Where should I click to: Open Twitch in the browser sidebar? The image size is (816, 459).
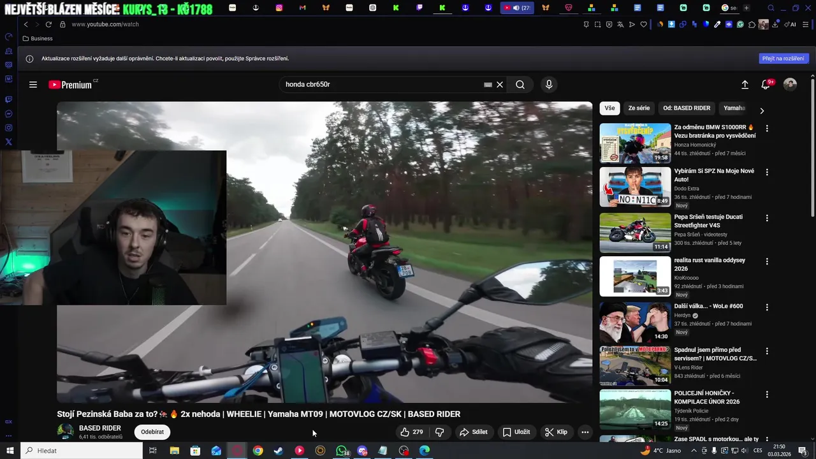tap(9, 99)
